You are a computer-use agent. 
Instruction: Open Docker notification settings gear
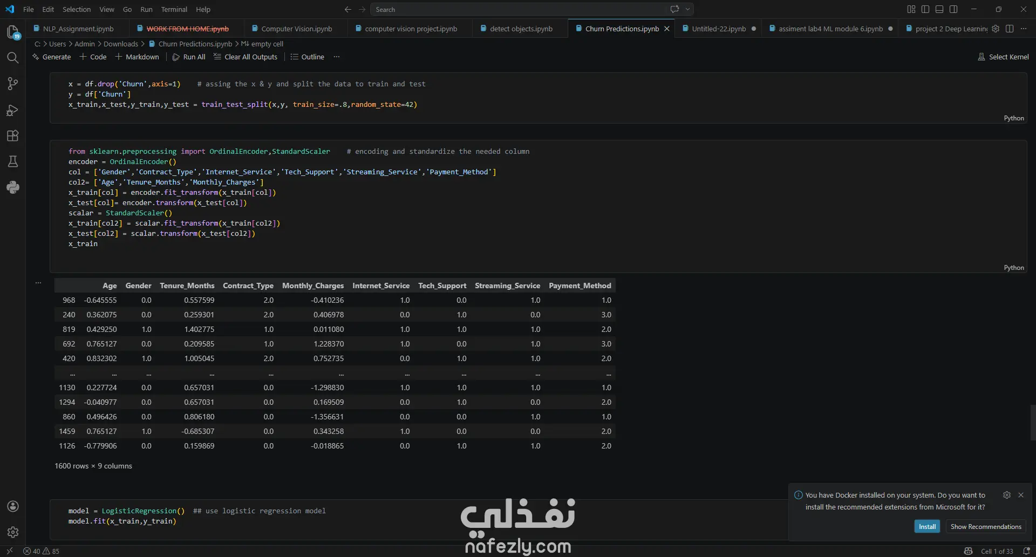(x=1007, y=495)
